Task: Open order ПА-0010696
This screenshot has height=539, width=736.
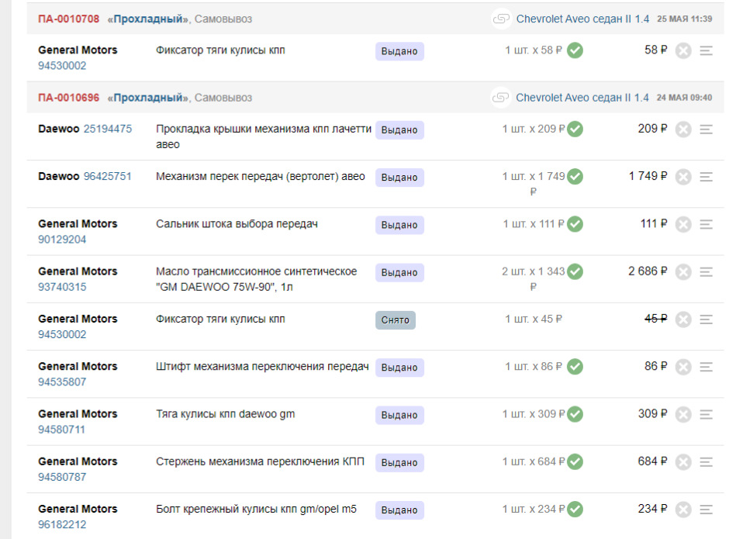Action: click(68, 98)
